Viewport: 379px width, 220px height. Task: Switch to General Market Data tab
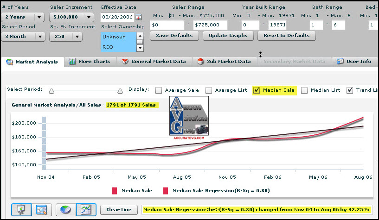[154, 61]
